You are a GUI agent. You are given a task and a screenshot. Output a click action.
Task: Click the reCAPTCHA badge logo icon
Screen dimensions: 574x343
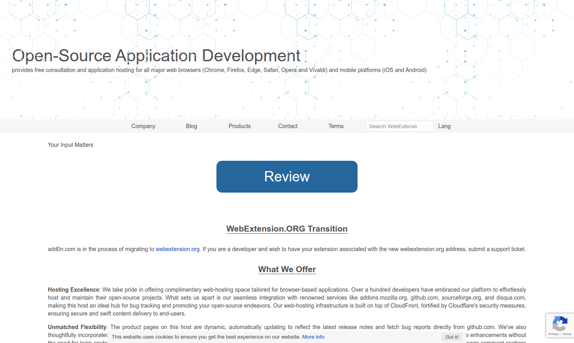pyautogui.click(x=560, y=323)
